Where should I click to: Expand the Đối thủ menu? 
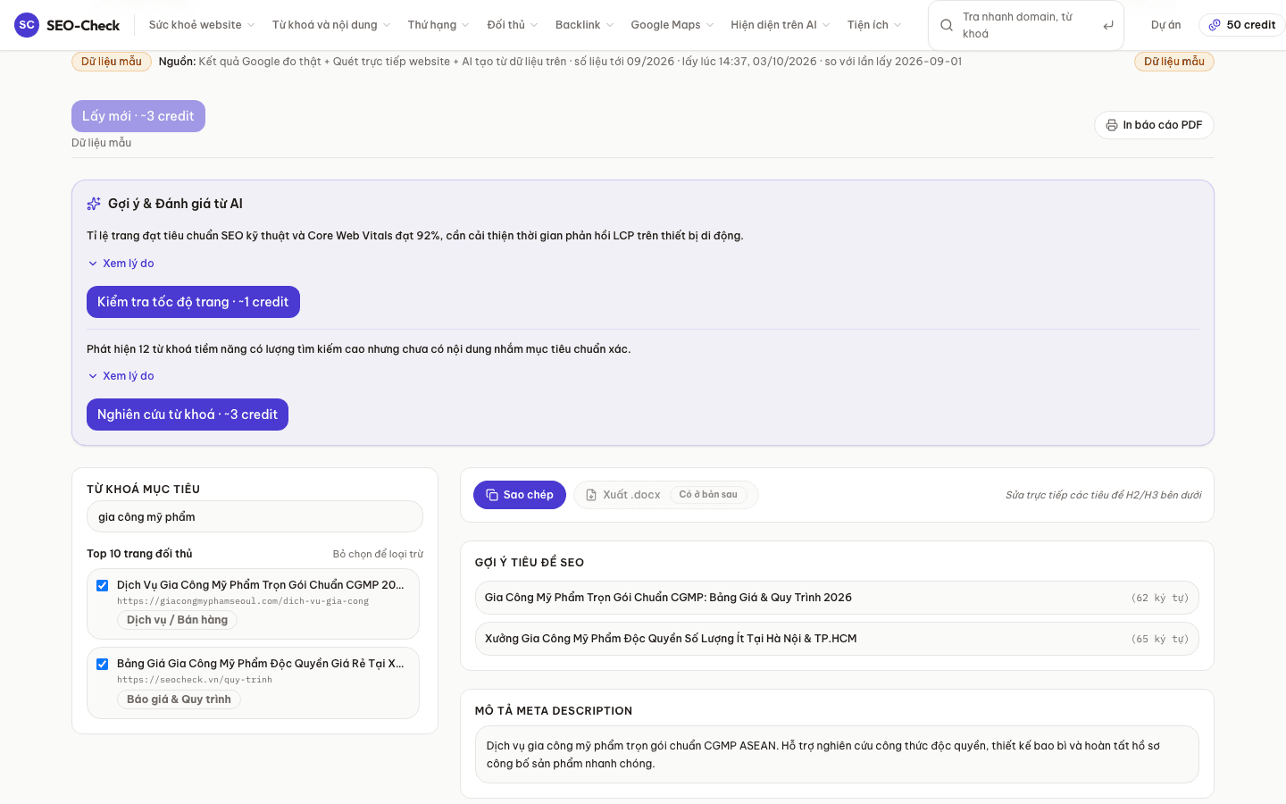[x=513, y=25]
